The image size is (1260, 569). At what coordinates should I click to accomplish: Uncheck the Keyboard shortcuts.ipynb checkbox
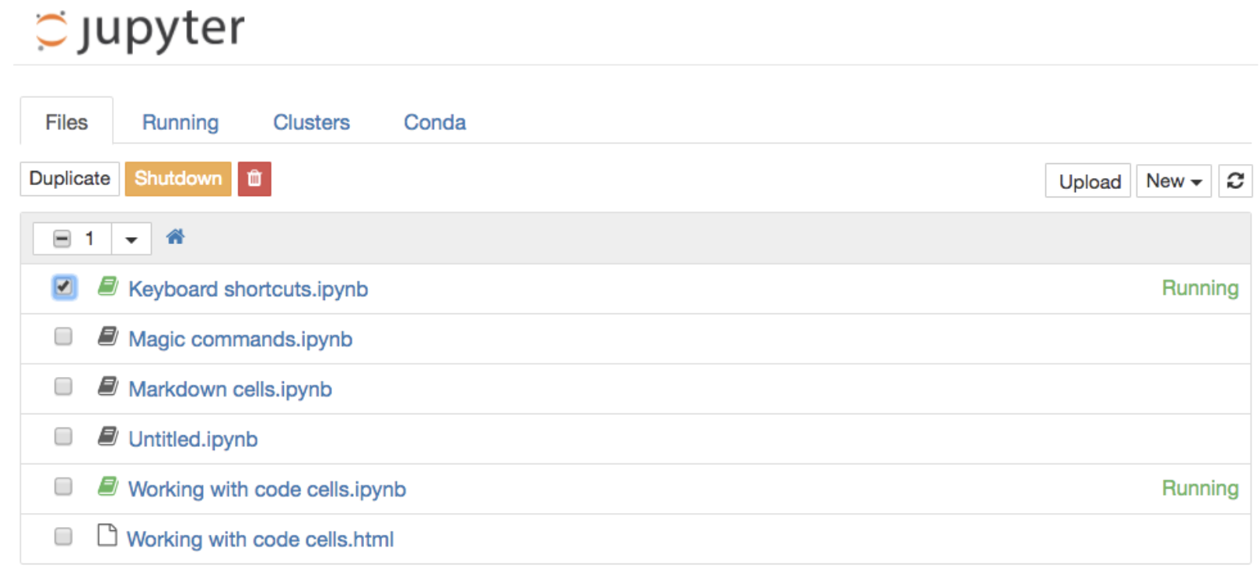point(64,287)
